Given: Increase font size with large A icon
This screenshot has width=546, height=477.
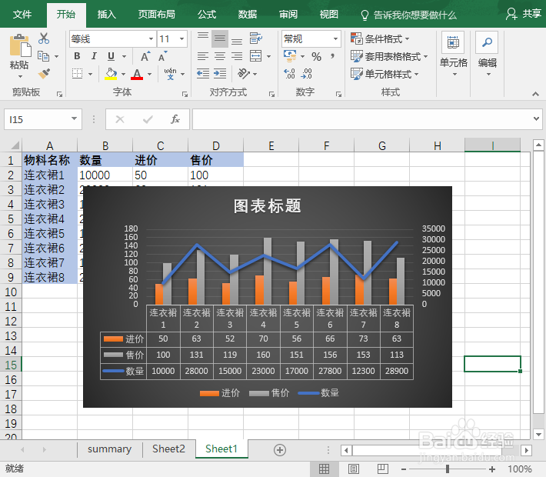Looking at the screenshot, I should (x=145, y=56).
